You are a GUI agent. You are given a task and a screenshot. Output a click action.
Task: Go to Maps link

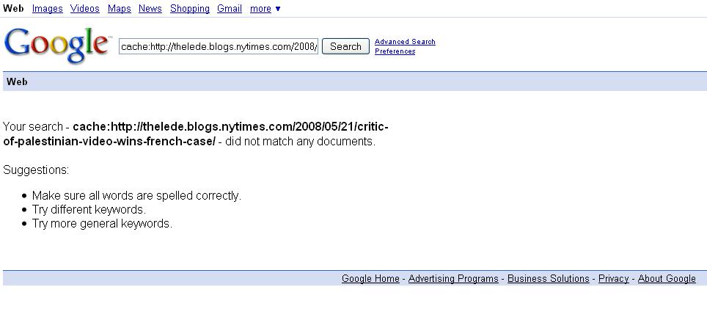[x=119, y=9]
